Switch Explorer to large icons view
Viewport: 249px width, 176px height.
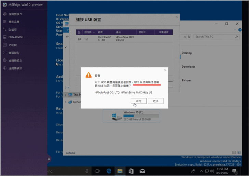click(239, 153)
